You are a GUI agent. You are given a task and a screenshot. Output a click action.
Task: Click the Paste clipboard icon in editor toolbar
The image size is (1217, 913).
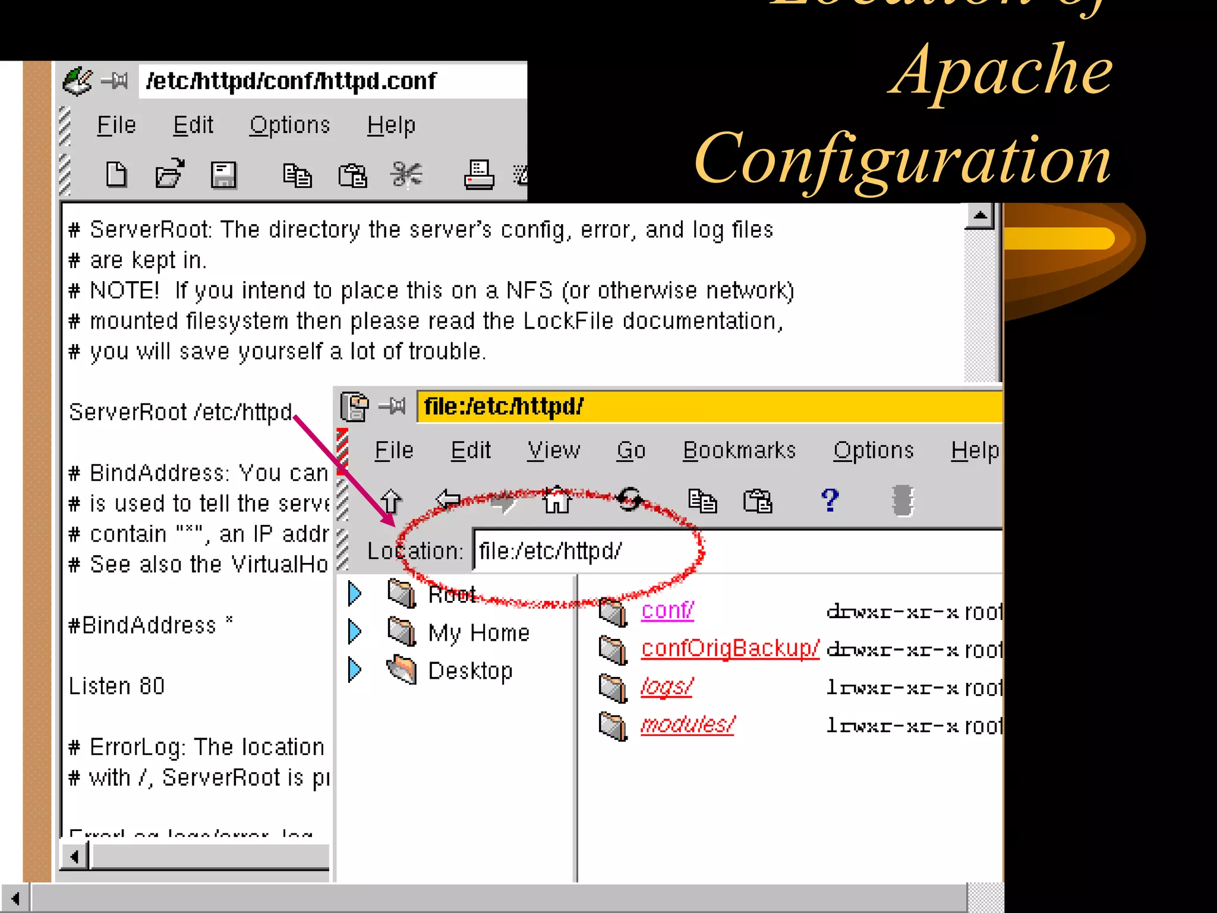(x=352, y=176)
